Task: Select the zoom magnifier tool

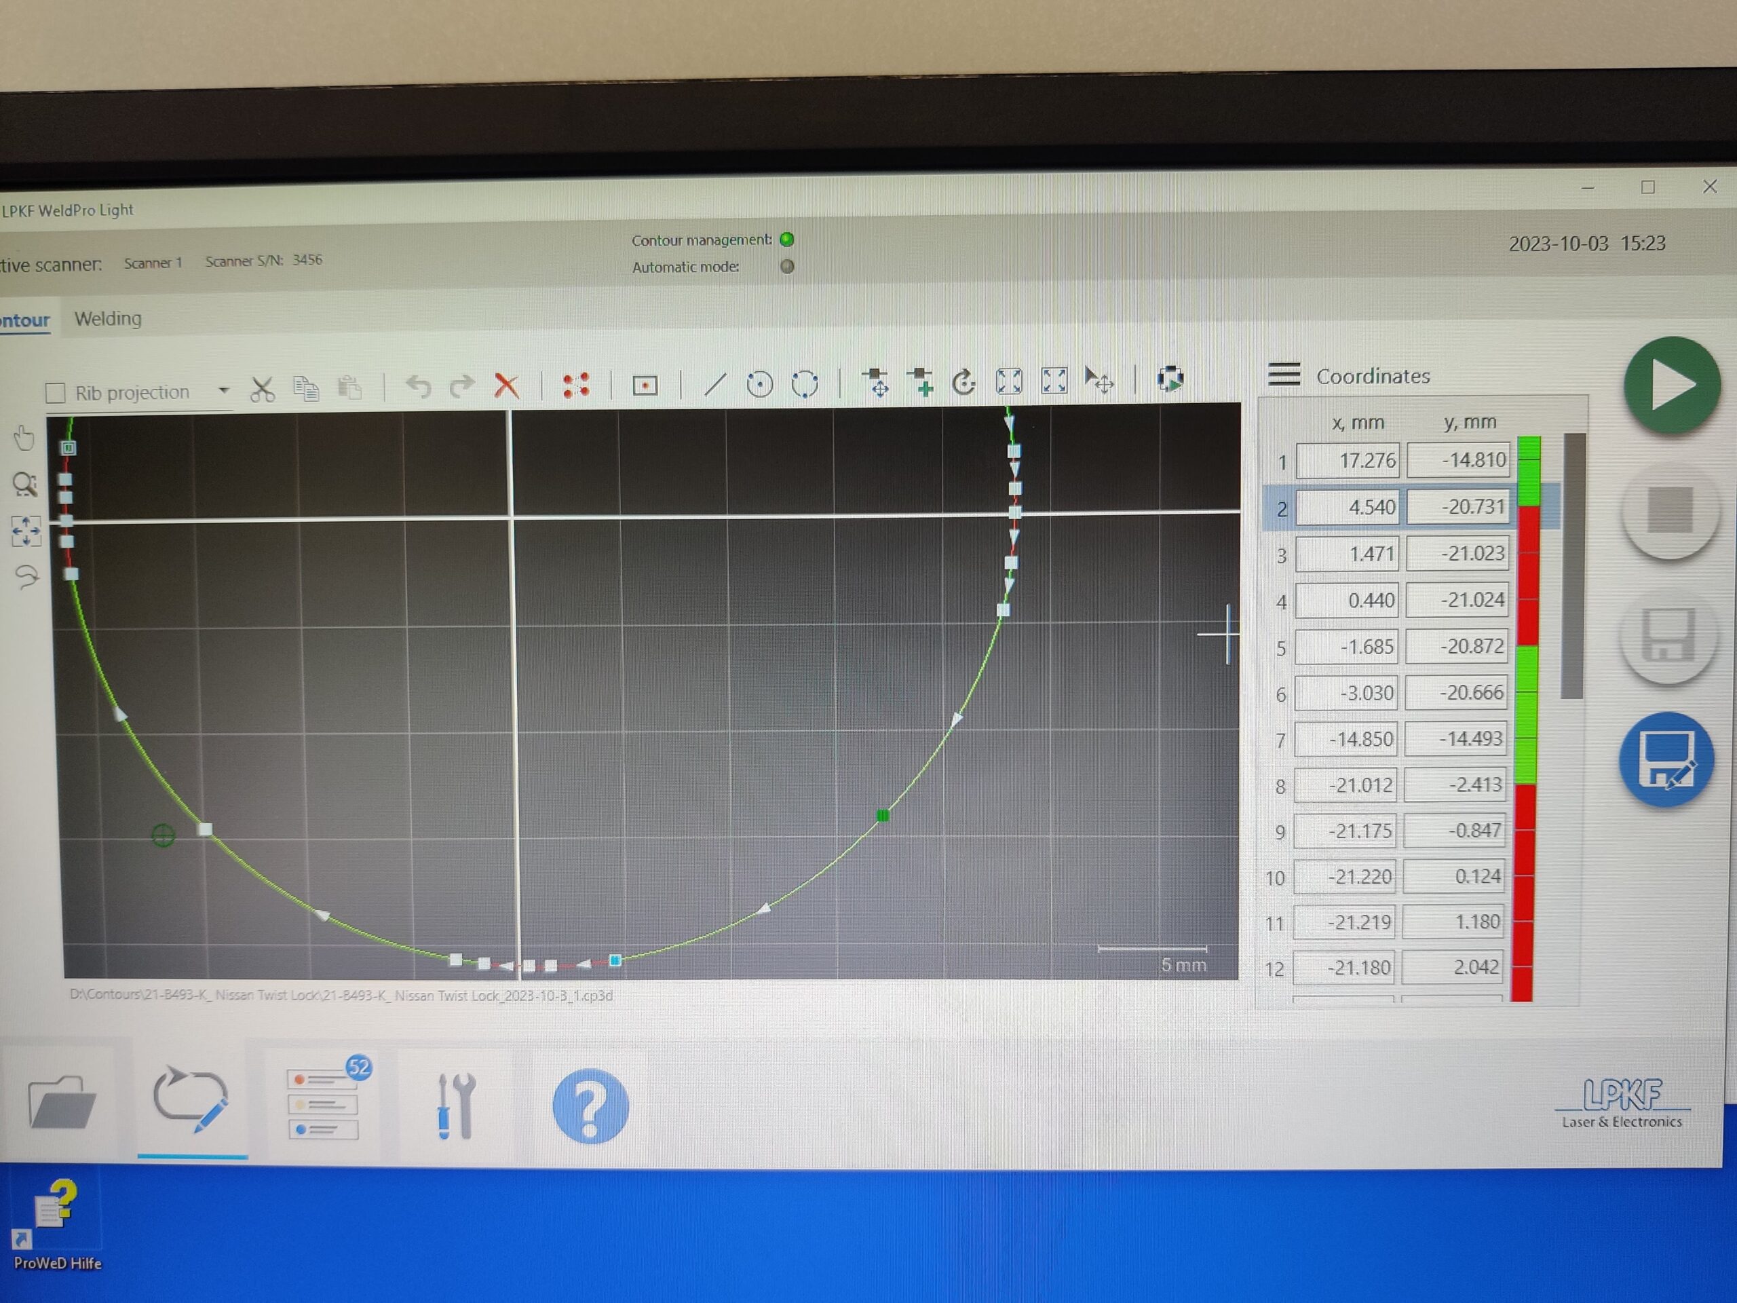Action: (x=25, y=485)
